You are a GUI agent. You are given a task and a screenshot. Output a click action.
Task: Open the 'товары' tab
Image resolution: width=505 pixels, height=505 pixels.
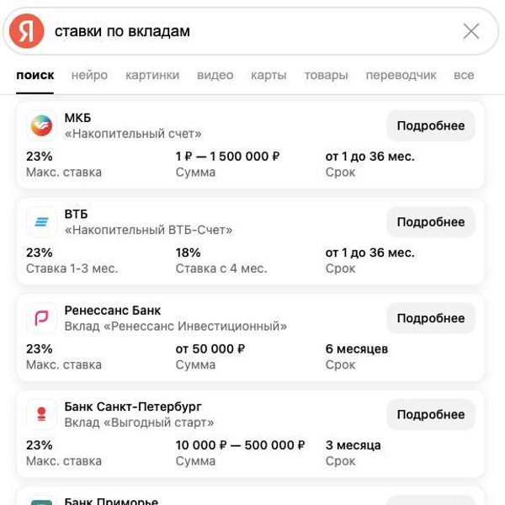coord(326,75)
